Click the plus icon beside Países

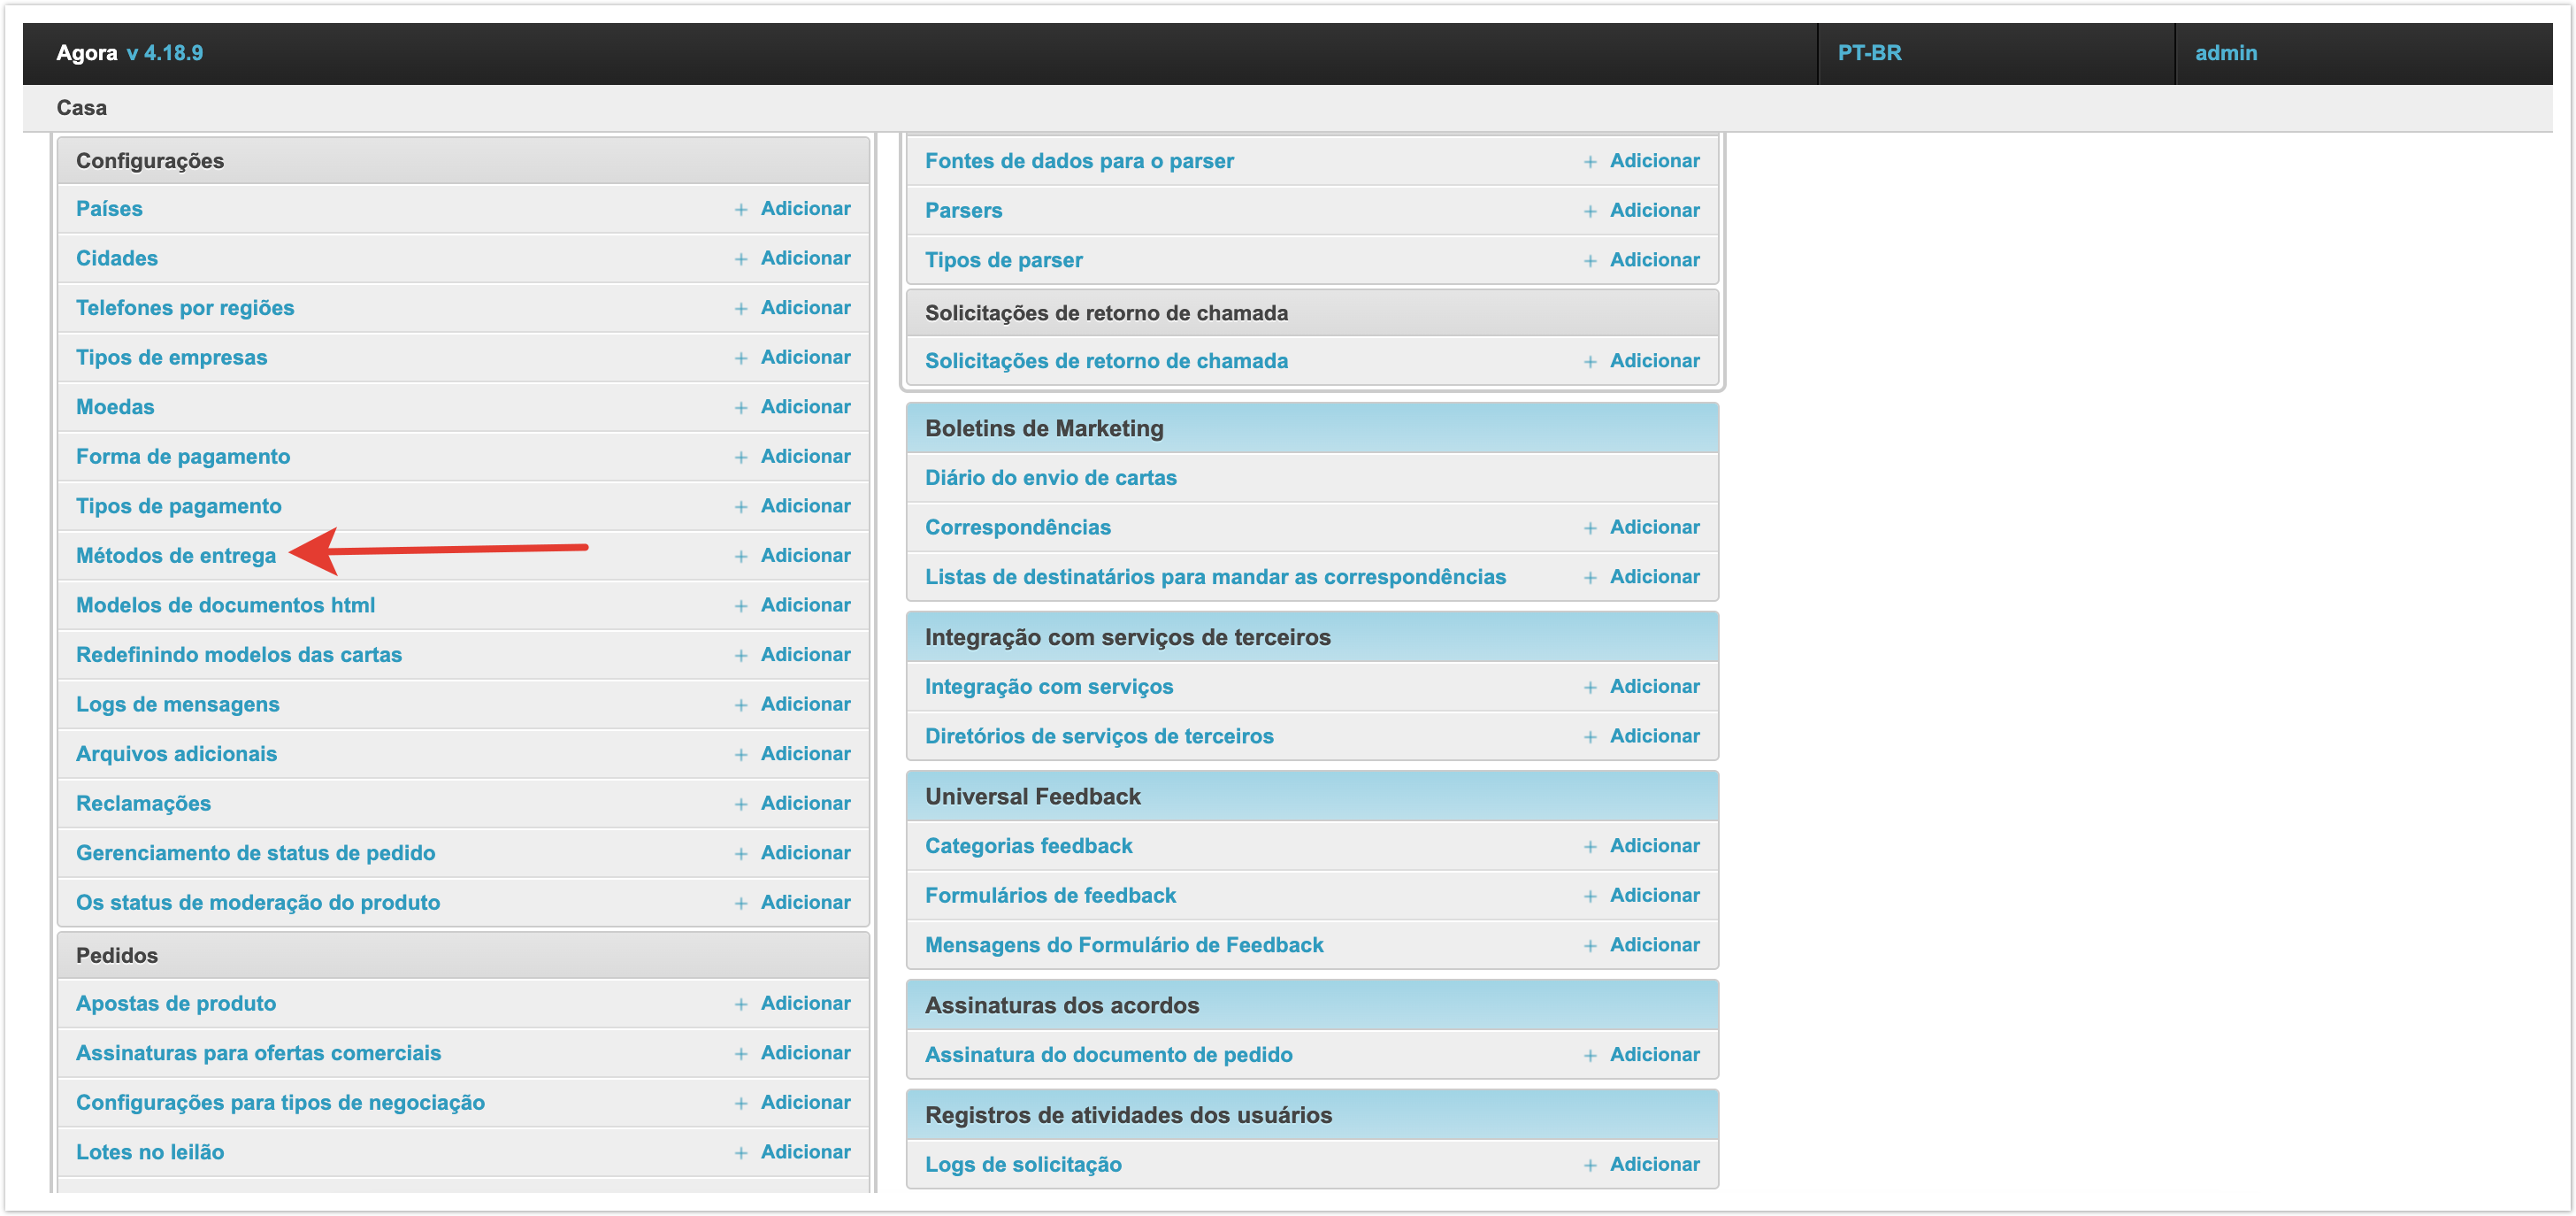pyautogui.click(x=741, y=209)
